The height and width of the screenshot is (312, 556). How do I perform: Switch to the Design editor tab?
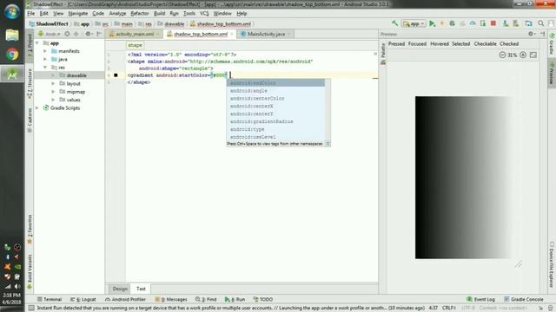120,289
